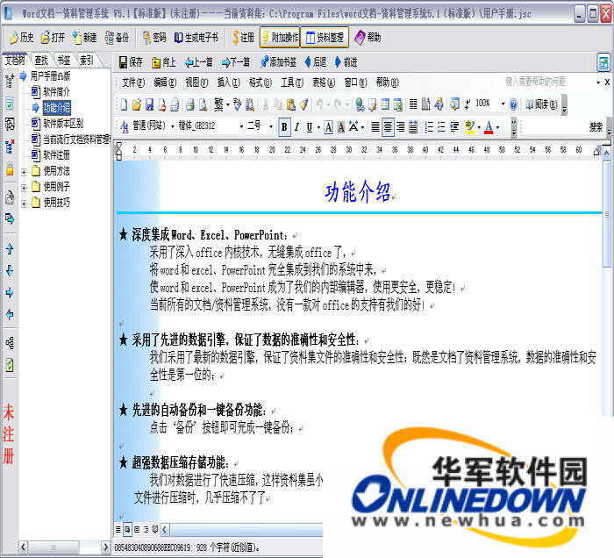614x558 pixels.
Task: Expand the 使用方法 folder in tree
Action: coord(24,170)
